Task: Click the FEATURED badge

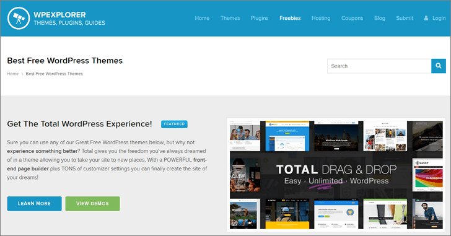Action: coord(174,124)
